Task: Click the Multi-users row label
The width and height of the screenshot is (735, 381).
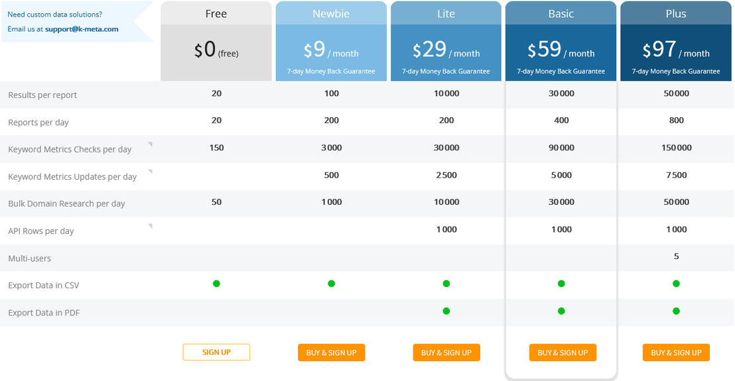Action: [x=30, y=258]
